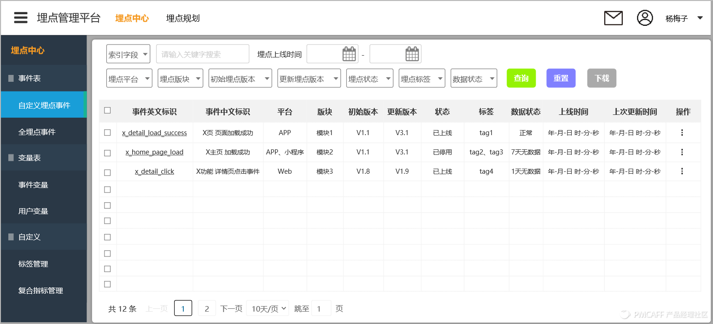Select 全埋点事件 in sidebar
Image resolution: width=713 pixels, height=324 pixels.
point(44,131)
